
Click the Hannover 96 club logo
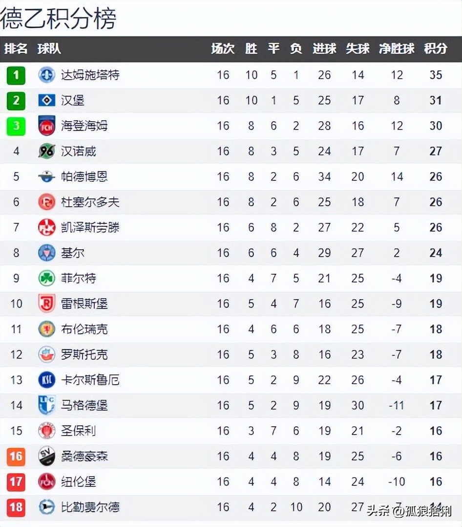click(x=47, y=151)
